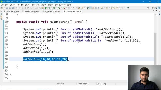161x90 pixels.
Task: Click Back navigation arrow icon
Action: pyautogui.click(x=117, y=8)
